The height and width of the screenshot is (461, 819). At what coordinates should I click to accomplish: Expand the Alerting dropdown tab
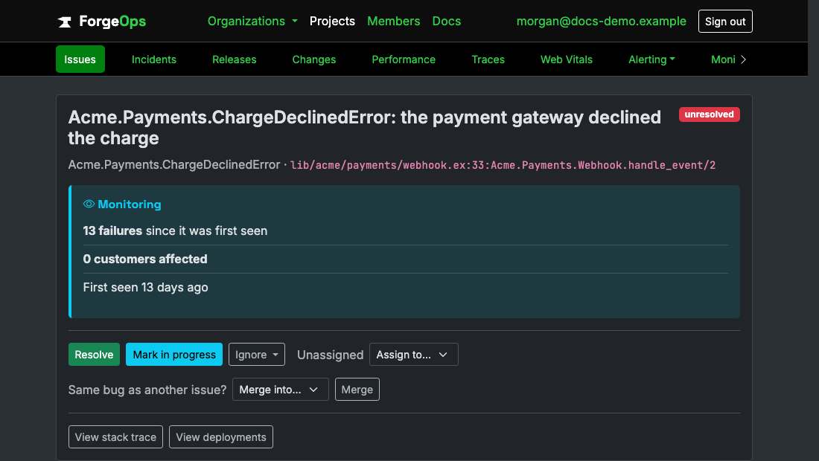click(651, 59)
